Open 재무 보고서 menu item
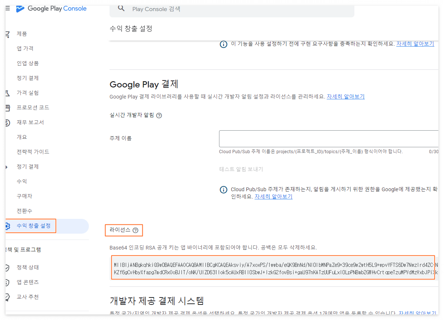The image size is (444, 320). pyautogui.click(x=30, y=122)
